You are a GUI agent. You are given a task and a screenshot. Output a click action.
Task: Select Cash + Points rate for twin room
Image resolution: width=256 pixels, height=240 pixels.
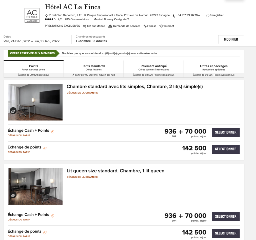coord(226,132)
